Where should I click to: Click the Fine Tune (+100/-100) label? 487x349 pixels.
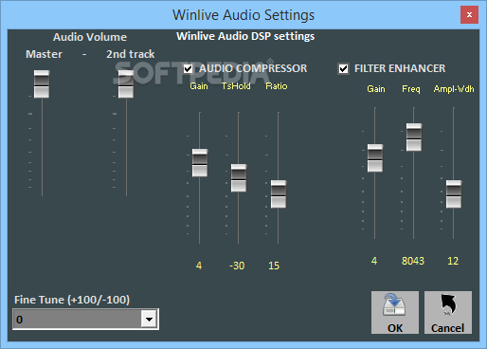click(72, 300)
